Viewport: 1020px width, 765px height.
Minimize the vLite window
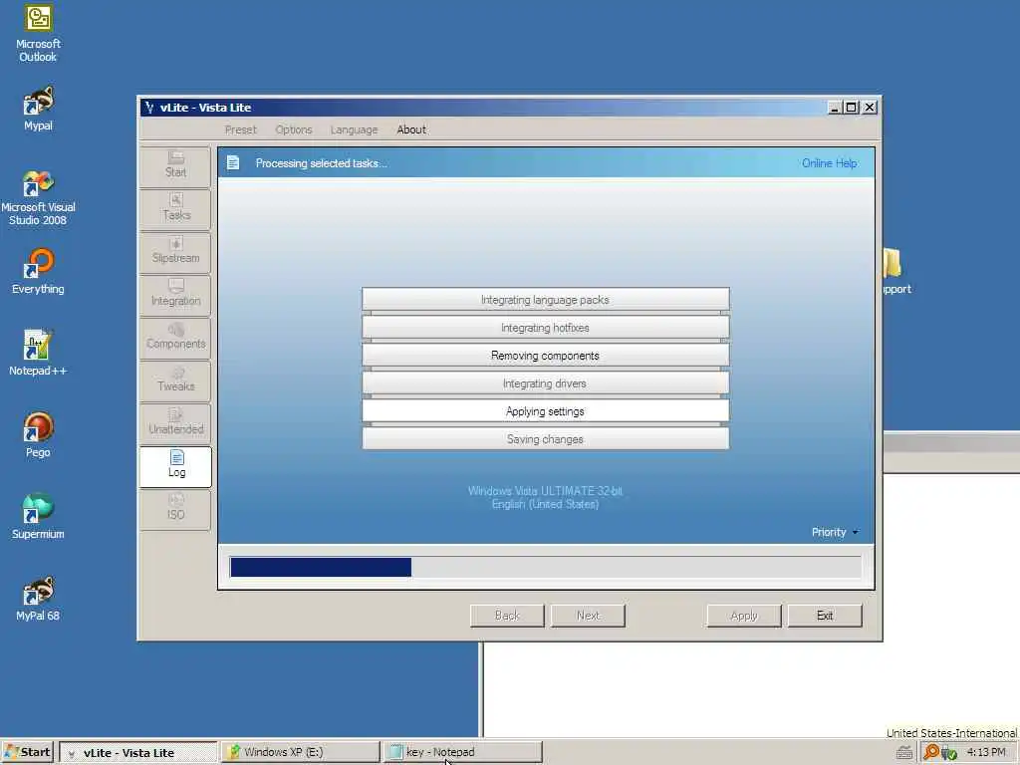[x=834, y=108]
